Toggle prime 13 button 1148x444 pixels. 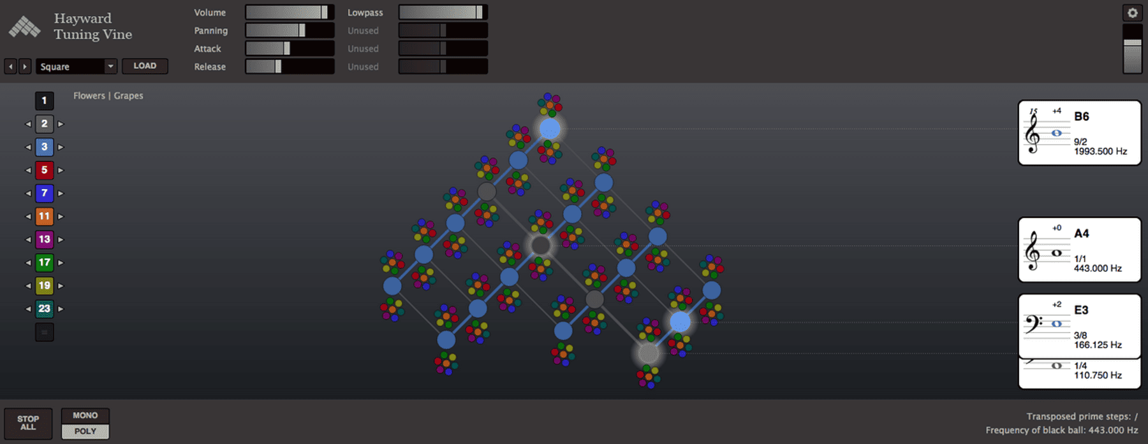pos(44,240)
